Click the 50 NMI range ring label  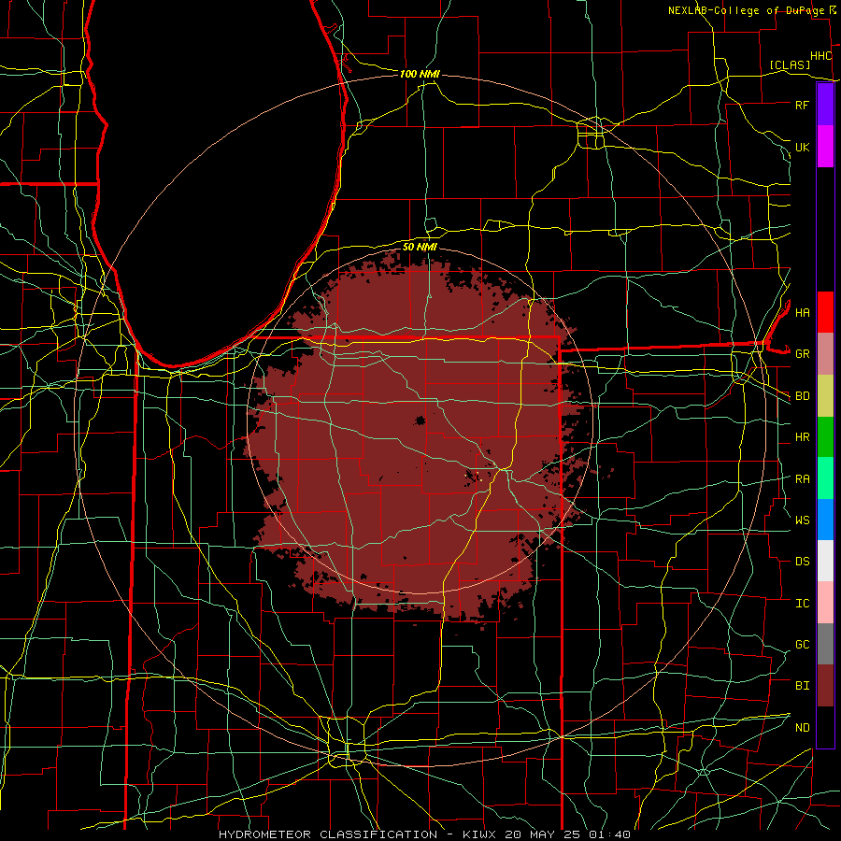(x=420, y=247)
